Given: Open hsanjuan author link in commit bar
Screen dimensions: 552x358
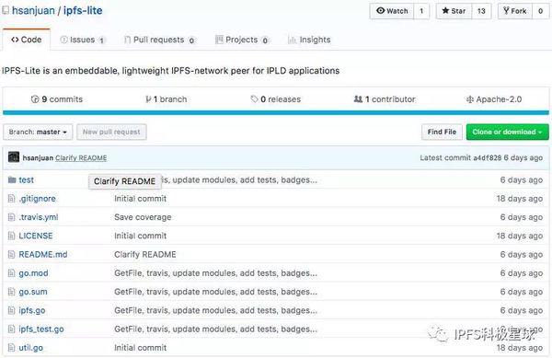Looking at the screenshot, I should (x=38, y=157).
